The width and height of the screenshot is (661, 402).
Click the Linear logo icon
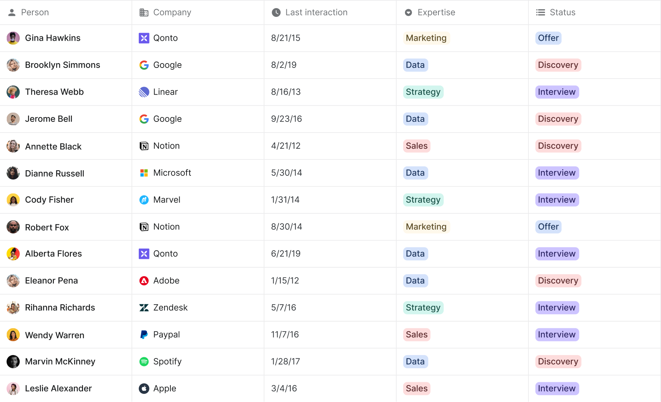tap(144, 92)
